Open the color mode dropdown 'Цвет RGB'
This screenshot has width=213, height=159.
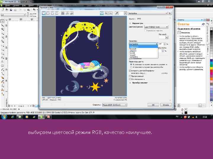tap(156, 27)
